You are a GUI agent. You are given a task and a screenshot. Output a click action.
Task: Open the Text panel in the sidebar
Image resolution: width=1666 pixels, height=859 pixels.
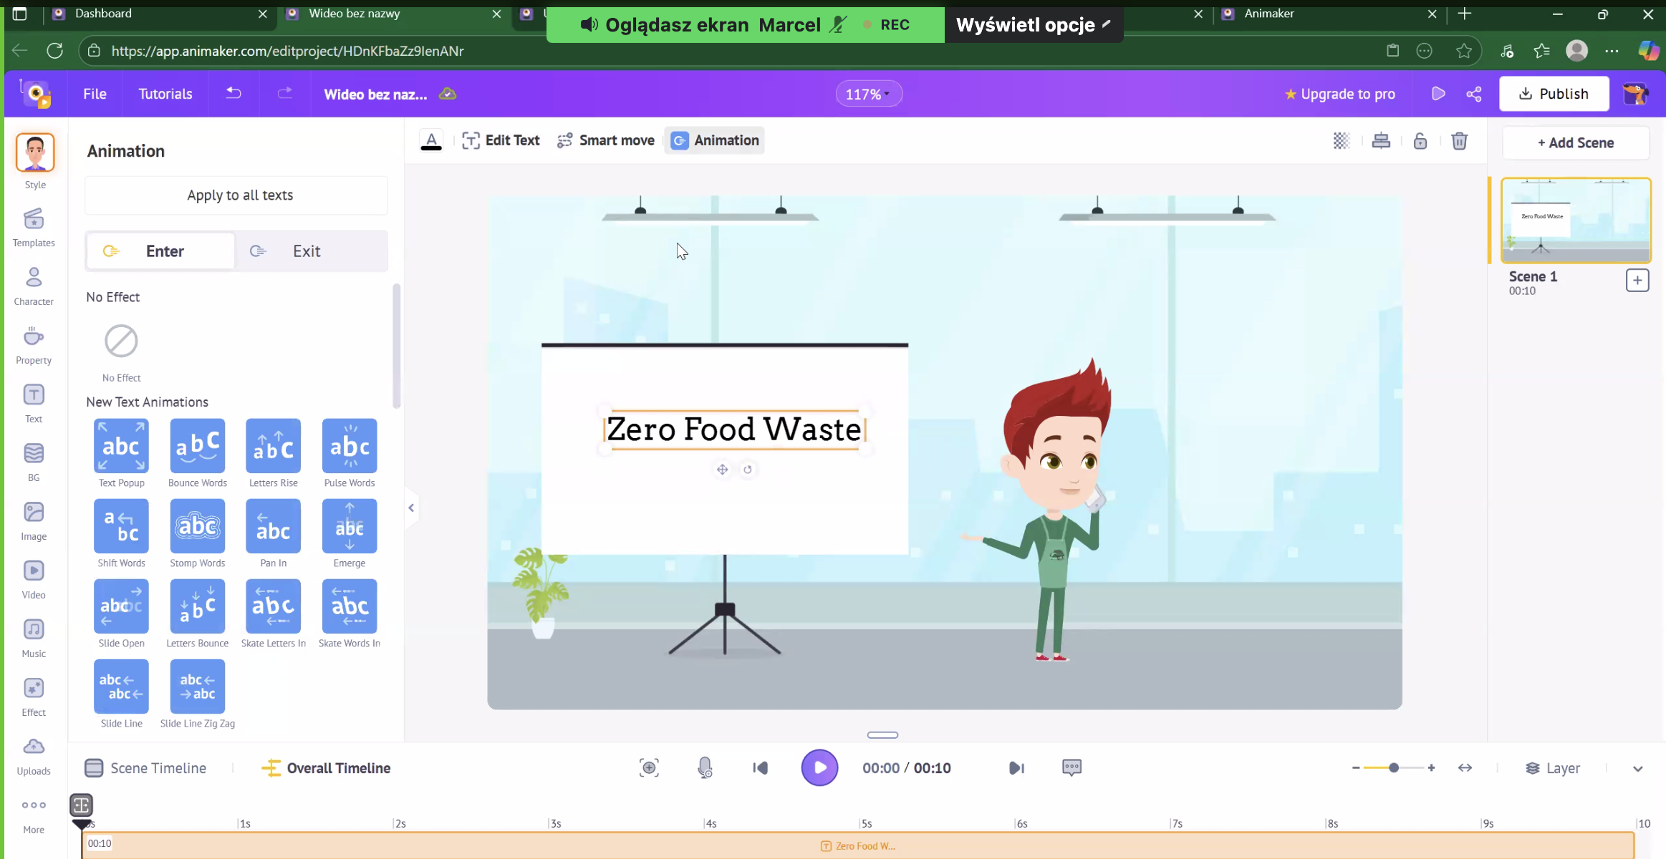[x=33, y=402]
